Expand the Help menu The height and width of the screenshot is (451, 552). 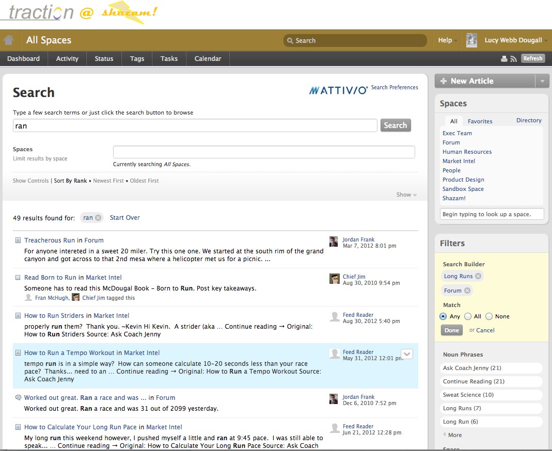(447, 40)
